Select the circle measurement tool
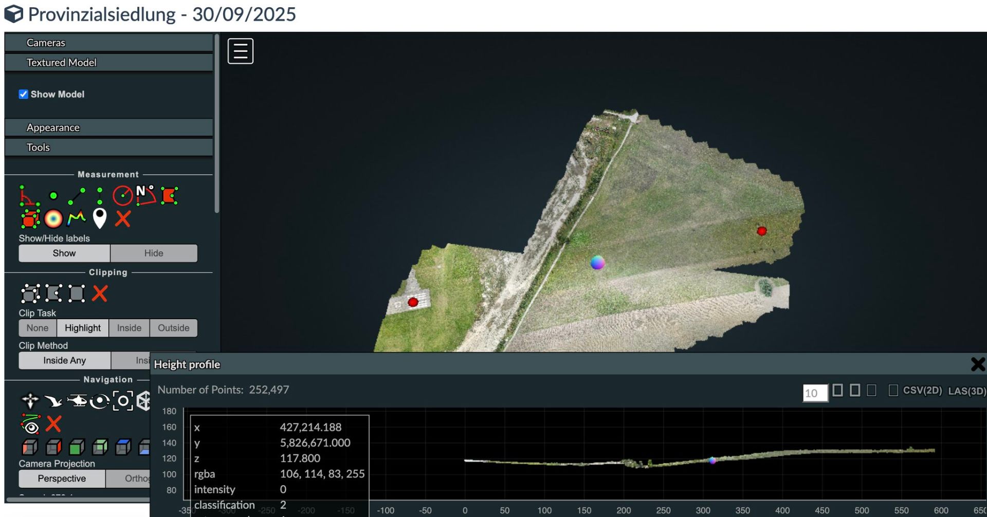This screenshot has width=987, height=517. [122, 196]
